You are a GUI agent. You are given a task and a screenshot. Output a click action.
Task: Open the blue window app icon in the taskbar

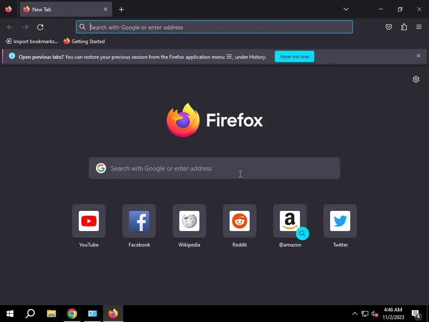coord(93,314)
